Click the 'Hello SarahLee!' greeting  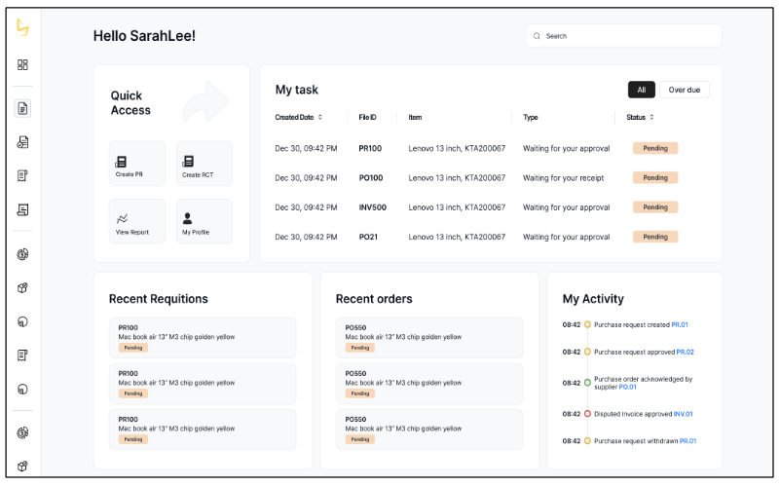144,36
